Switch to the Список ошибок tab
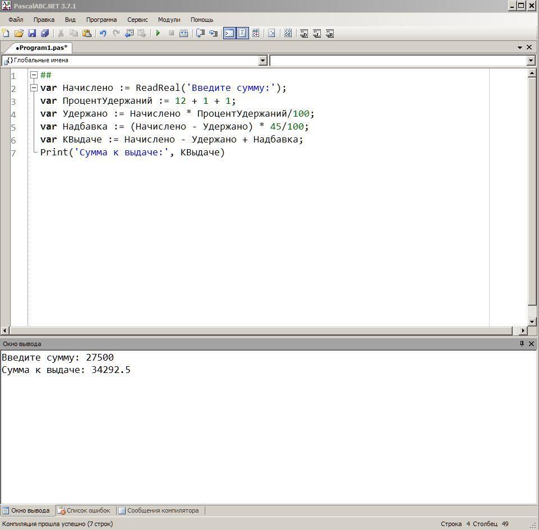Screen dimensions: 539x530 [x=85, y=510]
